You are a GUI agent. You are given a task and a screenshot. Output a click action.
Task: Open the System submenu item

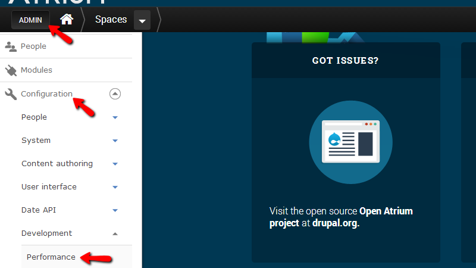click(36, 141)
